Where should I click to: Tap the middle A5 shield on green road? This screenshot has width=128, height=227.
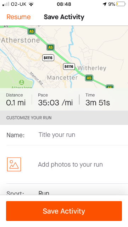[50, 47]
